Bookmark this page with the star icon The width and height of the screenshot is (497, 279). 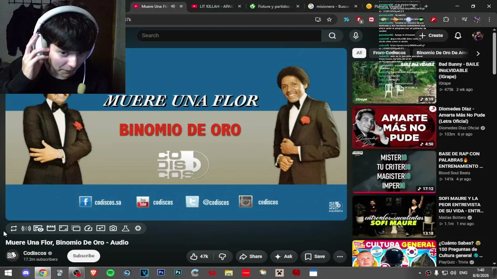(329, 19)
